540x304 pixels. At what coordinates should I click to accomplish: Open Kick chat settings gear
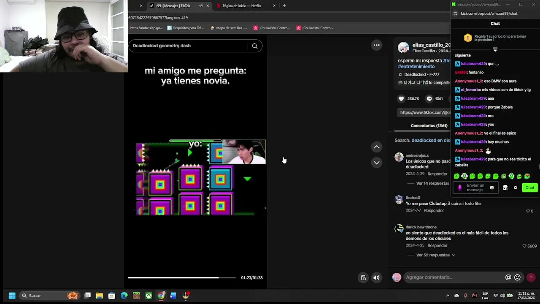pyautogui.click(x=515, y=188)
